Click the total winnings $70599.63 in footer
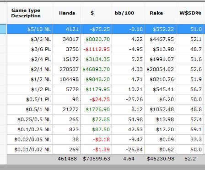 (x=97, y=159)
